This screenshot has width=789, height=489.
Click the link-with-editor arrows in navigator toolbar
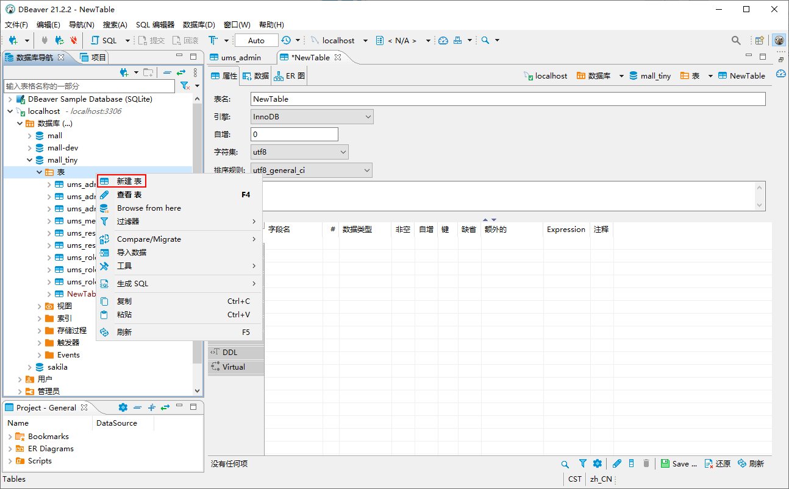(180, 72)
